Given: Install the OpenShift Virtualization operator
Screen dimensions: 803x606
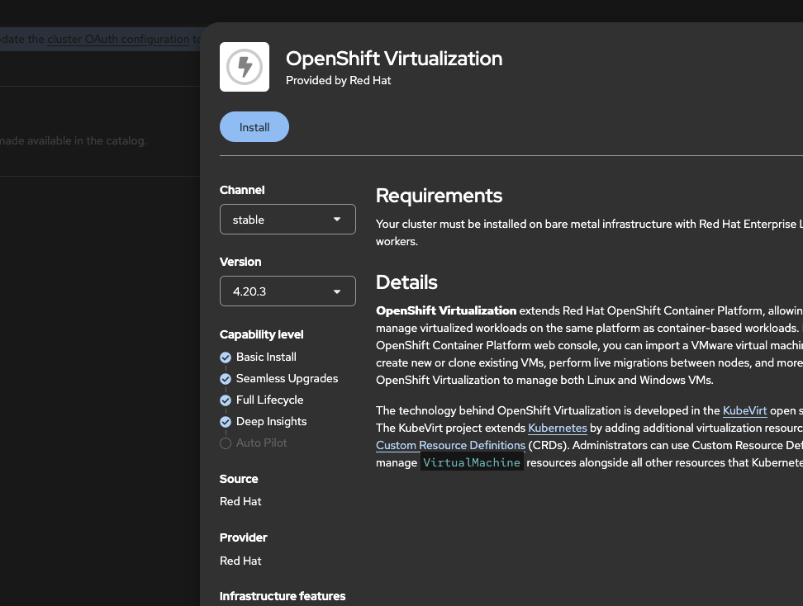Looking at the screenshot, I should pyautogui.click(x=254, y=127).
